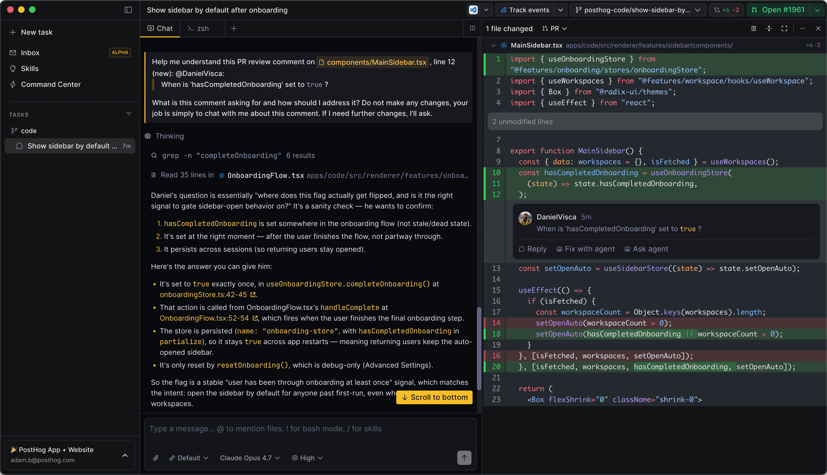
Task: Click the ALPHA badge
Action: click(120, 52)
